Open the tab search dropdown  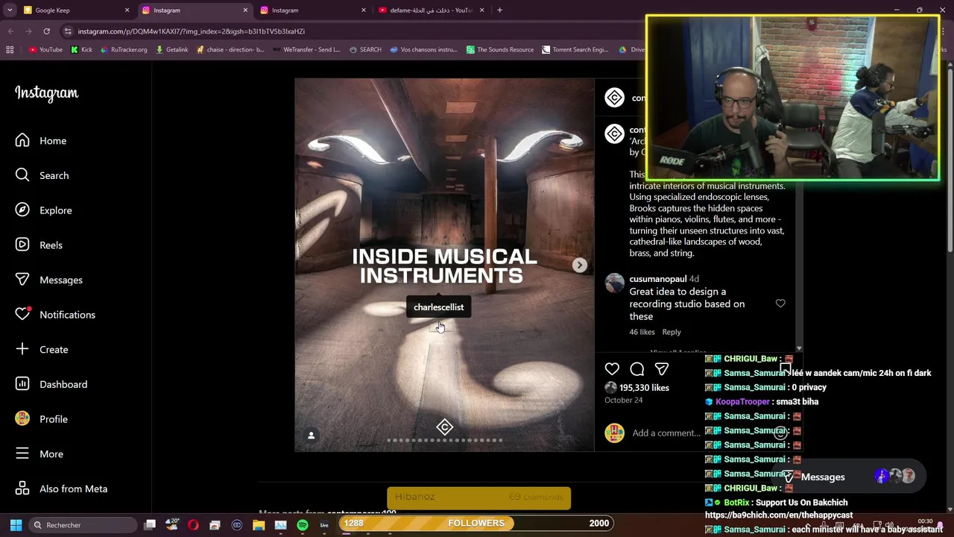pyautogui.click(x=11, y=10)
